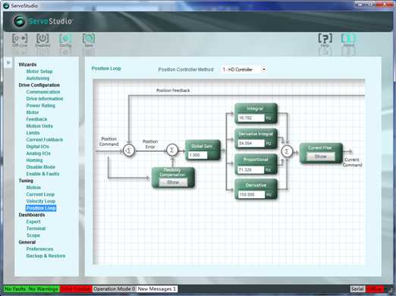The width and height of the screenshot is (396, 296).
Task: Open Disable Mode settings
Action: coord(40,167)
